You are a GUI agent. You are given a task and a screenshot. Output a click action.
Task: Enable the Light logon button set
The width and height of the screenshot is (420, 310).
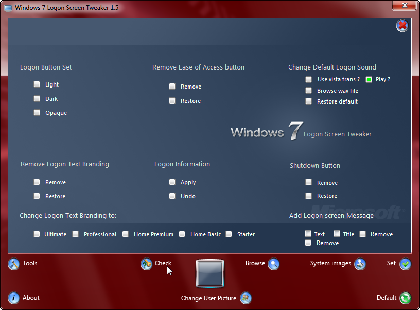click(x=37, y=84)
